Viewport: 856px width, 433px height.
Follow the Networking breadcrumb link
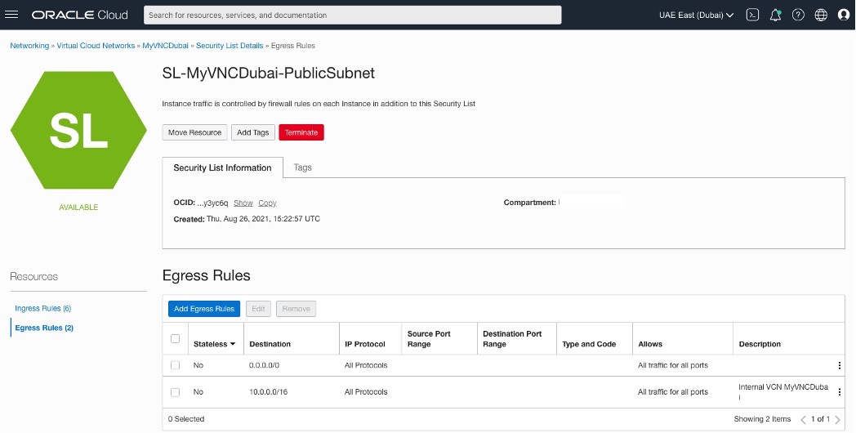coord(29,46)
